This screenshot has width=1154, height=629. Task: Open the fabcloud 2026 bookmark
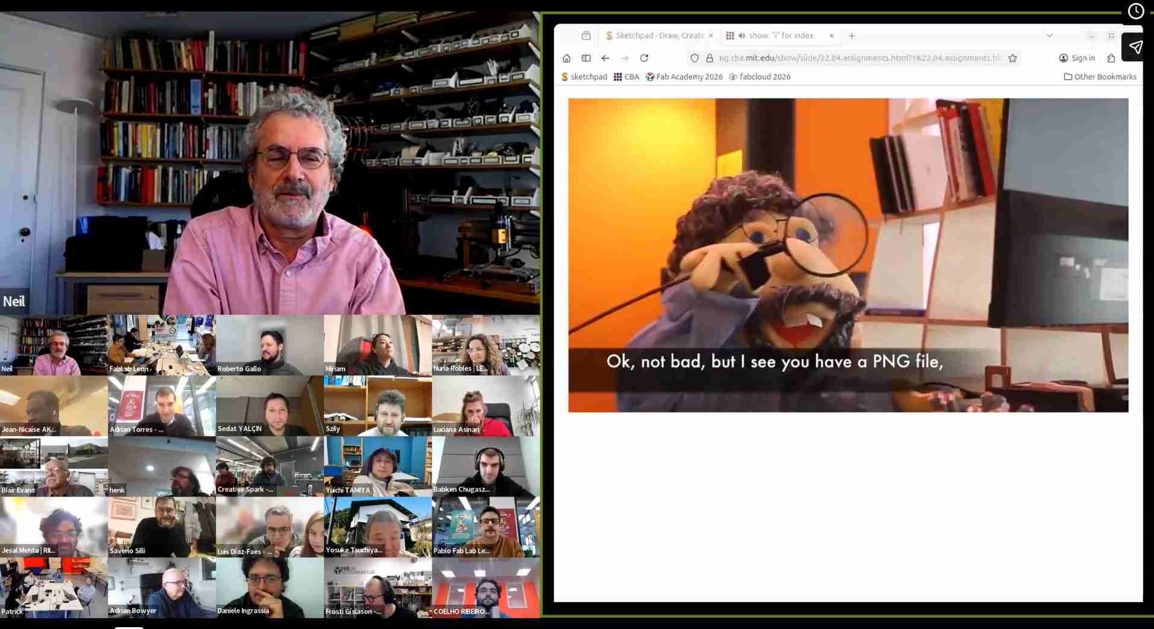(760, 77)
